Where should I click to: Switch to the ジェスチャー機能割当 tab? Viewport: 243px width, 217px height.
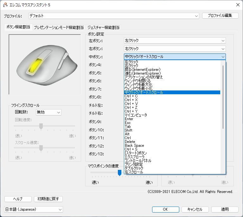click(103, 28)
